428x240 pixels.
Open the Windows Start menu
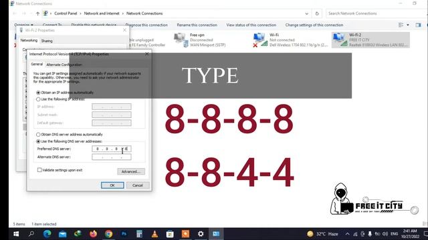pos(16,234)
